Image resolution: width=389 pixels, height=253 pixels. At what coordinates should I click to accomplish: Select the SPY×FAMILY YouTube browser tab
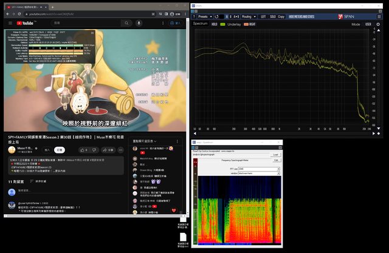click(27, 7)
